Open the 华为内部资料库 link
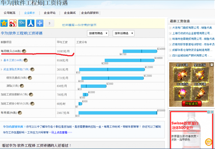 [13, 127]
